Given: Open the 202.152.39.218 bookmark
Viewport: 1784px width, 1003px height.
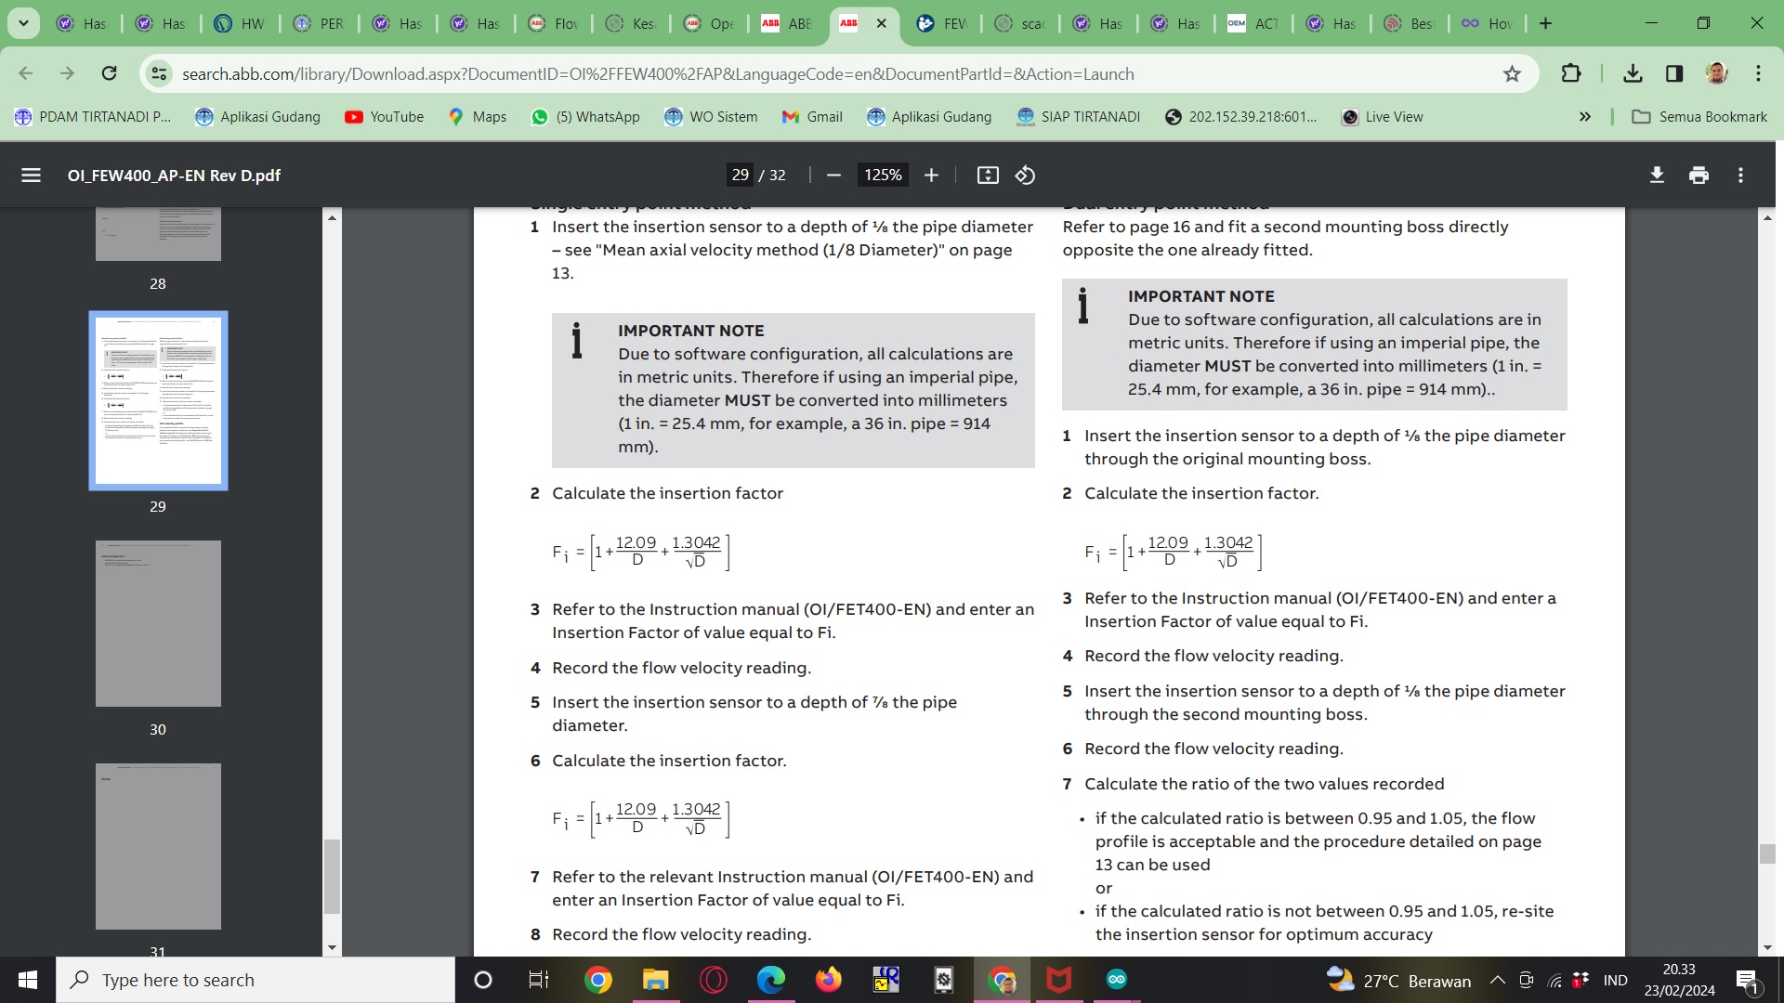Looking at the screenshot, I should pos(1240,117).
